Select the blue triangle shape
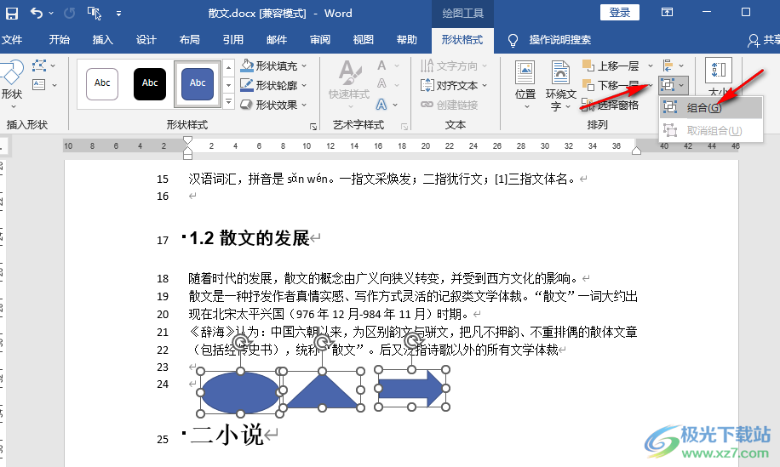Image resolution: width=780 pixels, height=467 pixels. (x=323, y=391)
